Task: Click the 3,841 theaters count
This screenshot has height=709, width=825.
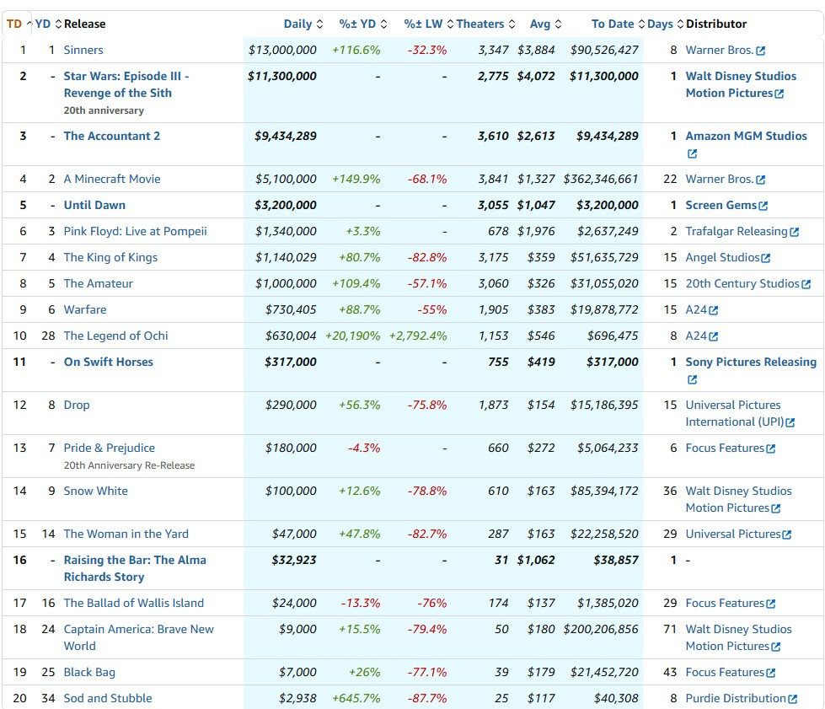Action: click(494, 179)
